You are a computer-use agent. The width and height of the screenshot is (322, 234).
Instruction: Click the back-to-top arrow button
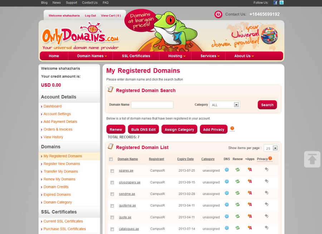(x=312, y=159)
